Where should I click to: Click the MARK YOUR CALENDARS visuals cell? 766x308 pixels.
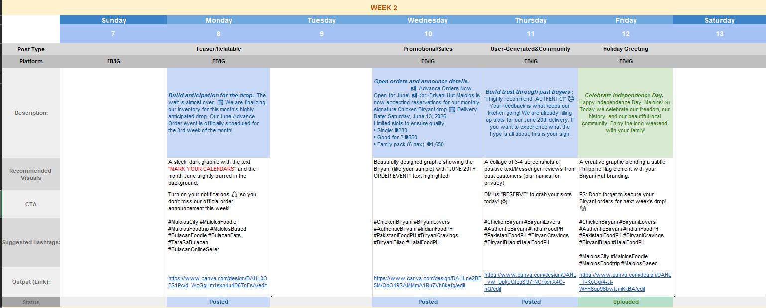[x=219, y=174]
